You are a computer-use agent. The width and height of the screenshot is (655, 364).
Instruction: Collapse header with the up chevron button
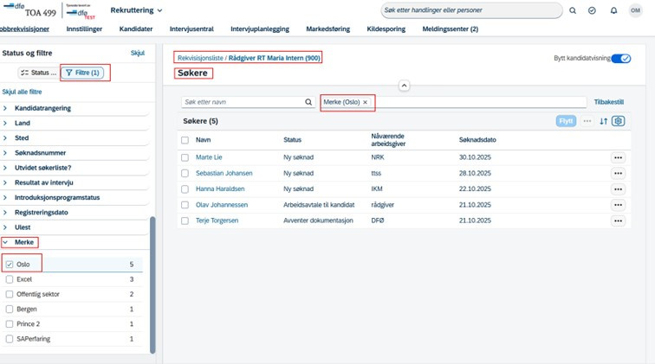coord(404,86)
